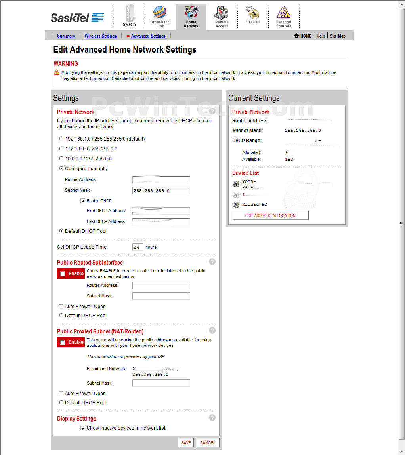
Task: Select the 192.168.1.0 default network option
Action: [61, 139]
